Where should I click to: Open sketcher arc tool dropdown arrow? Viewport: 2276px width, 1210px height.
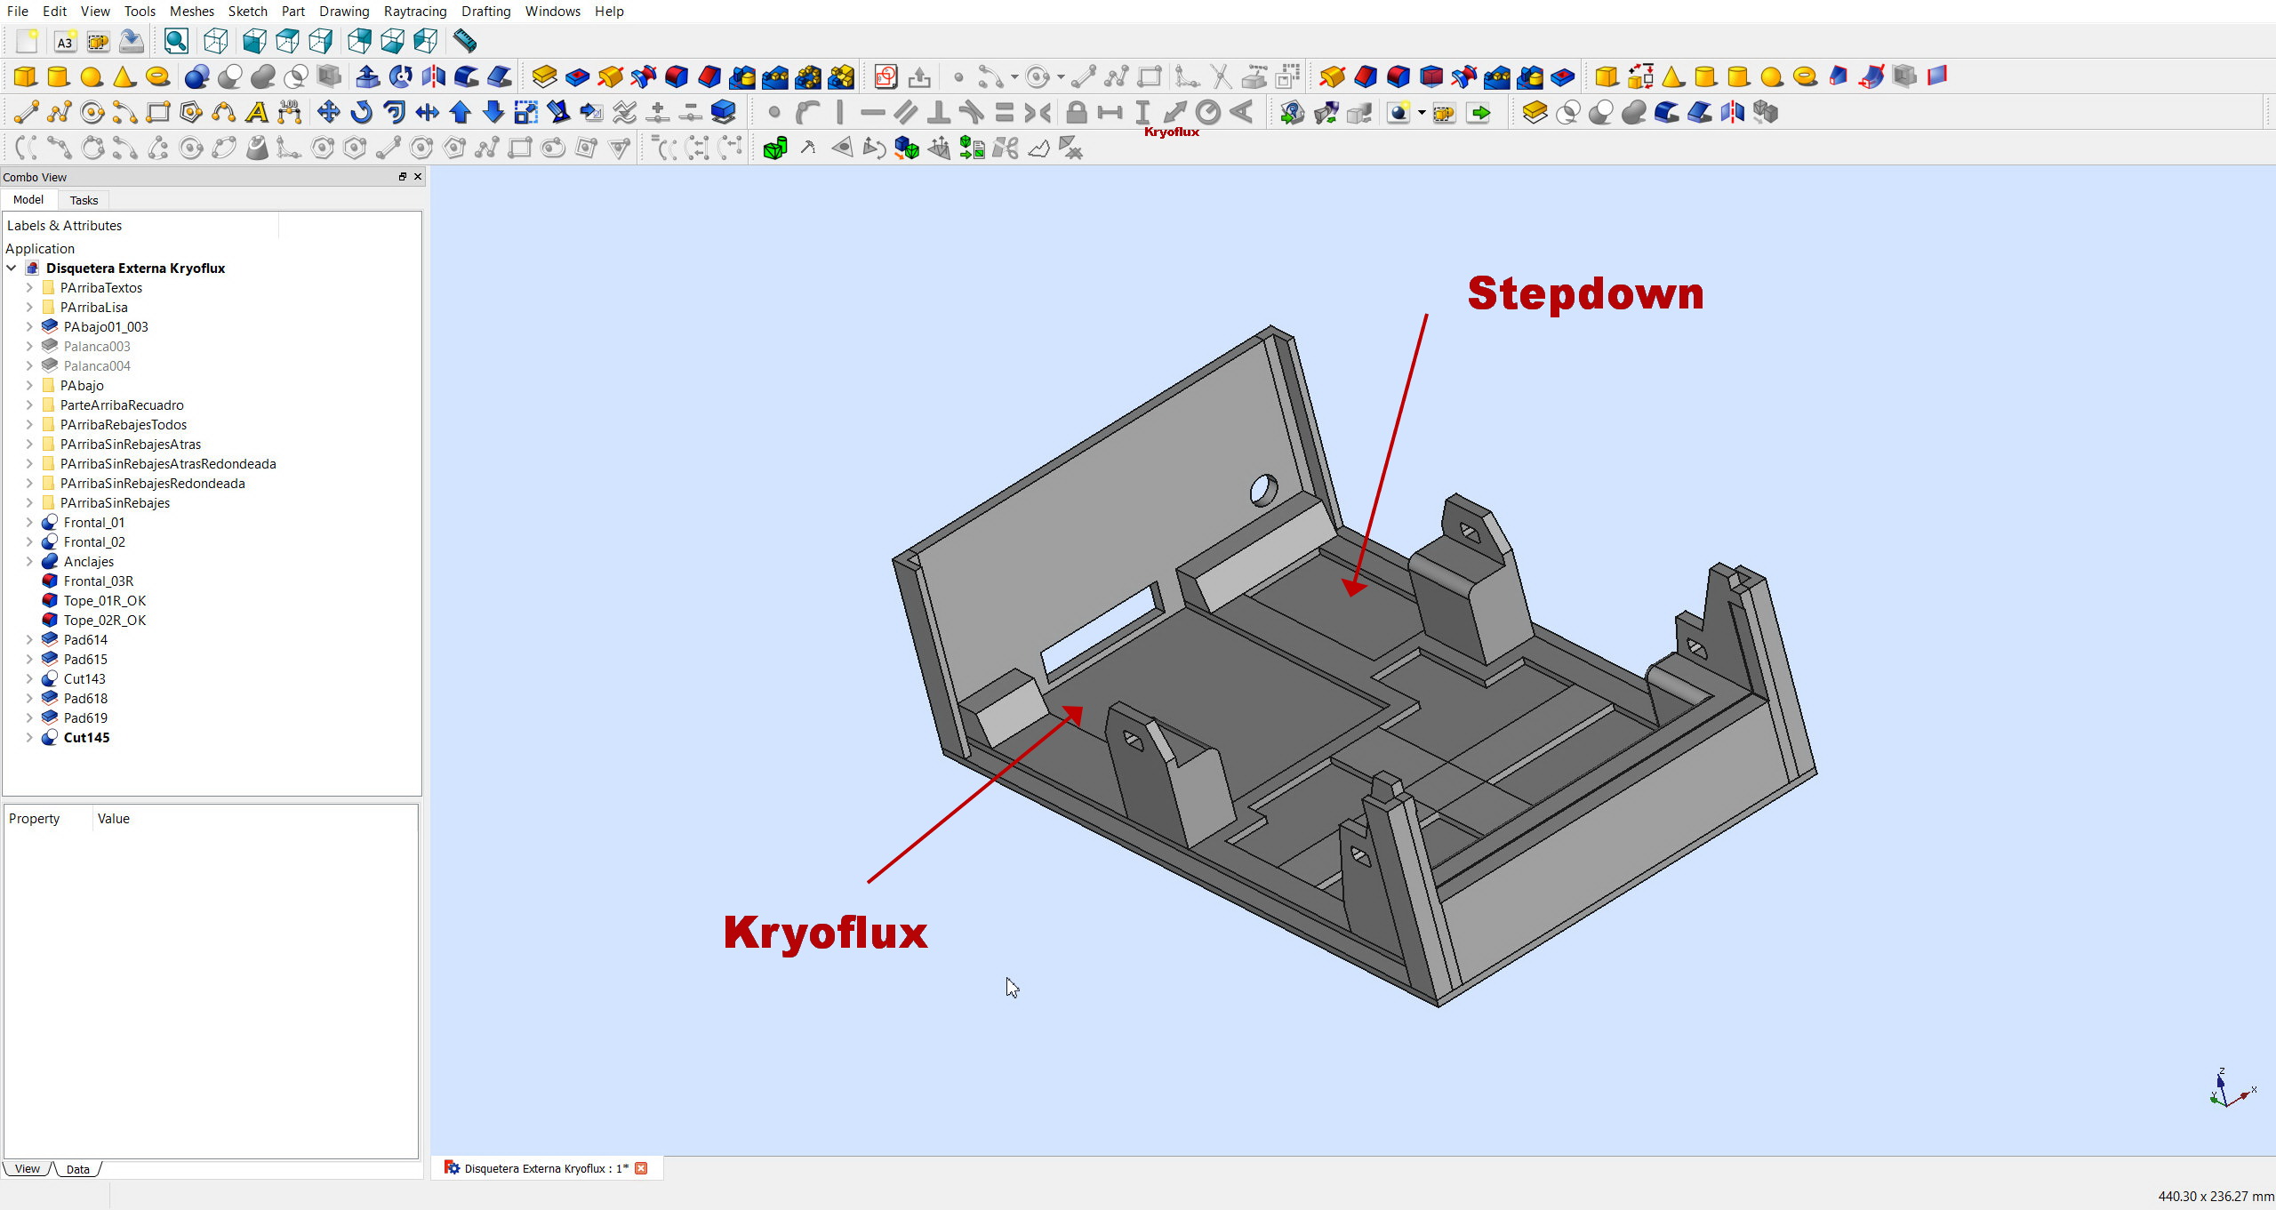click(1014, 77)
